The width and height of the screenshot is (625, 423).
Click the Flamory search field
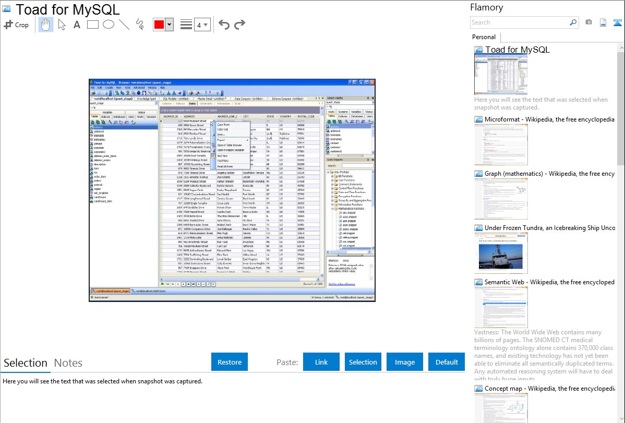click(520, 22)
